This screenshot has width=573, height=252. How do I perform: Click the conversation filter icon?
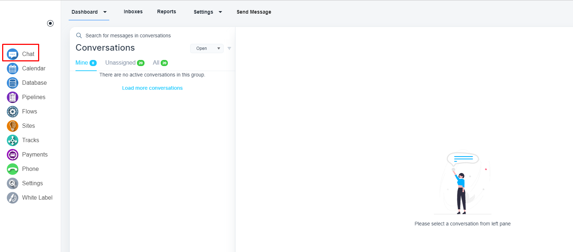tap(229, 48)
